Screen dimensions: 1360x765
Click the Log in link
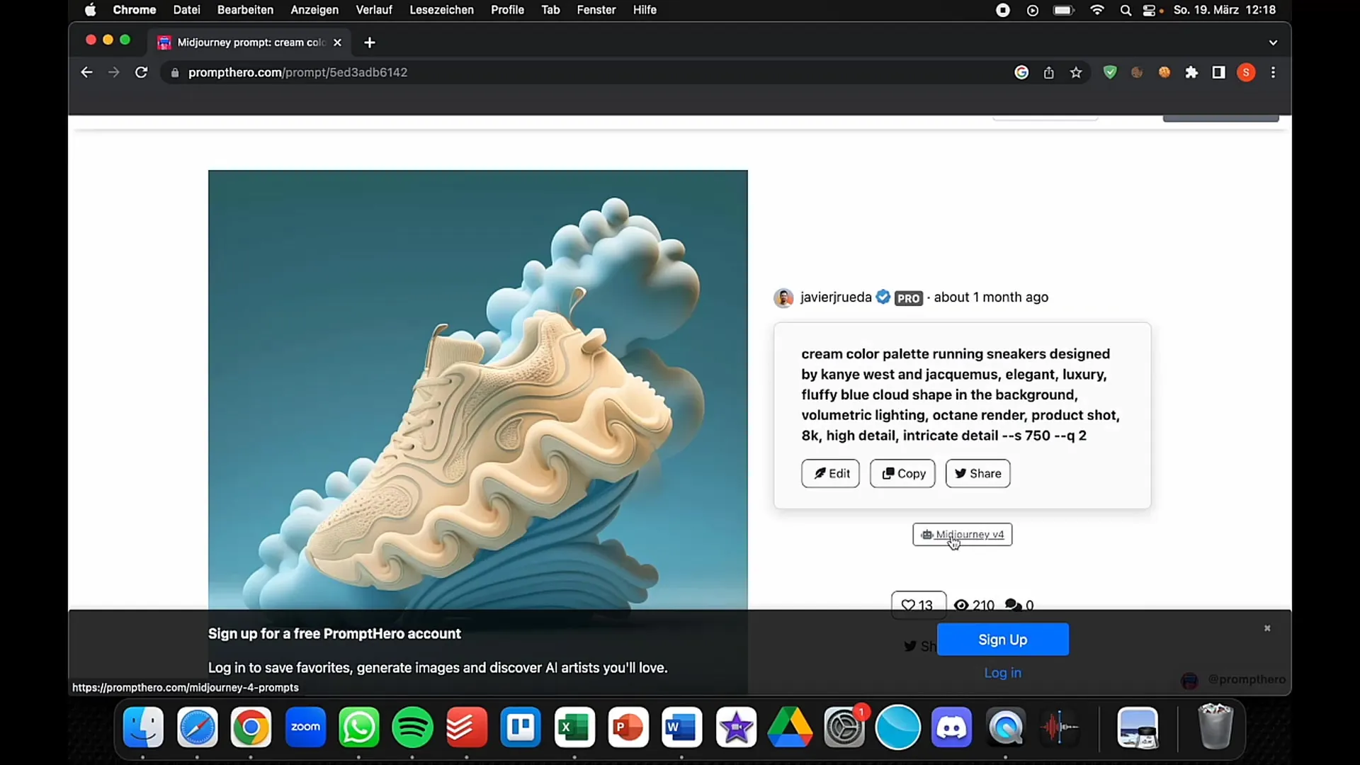click(x=1002, y=671)
